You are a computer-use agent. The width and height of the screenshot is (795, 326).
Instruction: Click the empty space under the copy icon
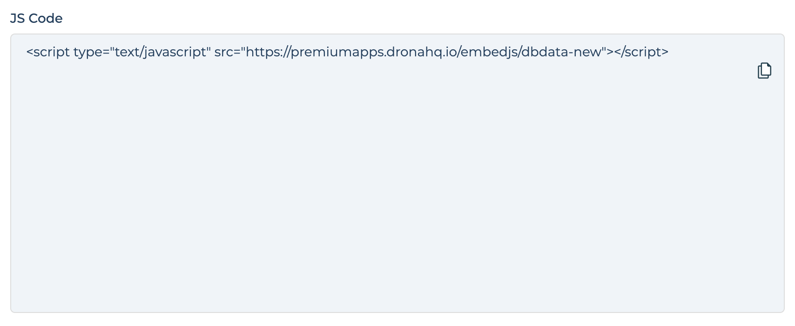coord(764,140)
